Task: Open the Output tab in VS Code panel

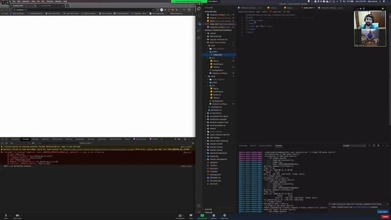Action: tap(253, 145)
